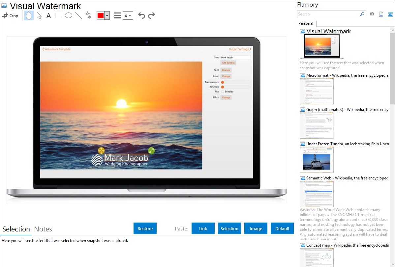The height and width of the screenshot is (267, 395).
Task: Switch to the Personal tab
Action: [x=306, y=23]
